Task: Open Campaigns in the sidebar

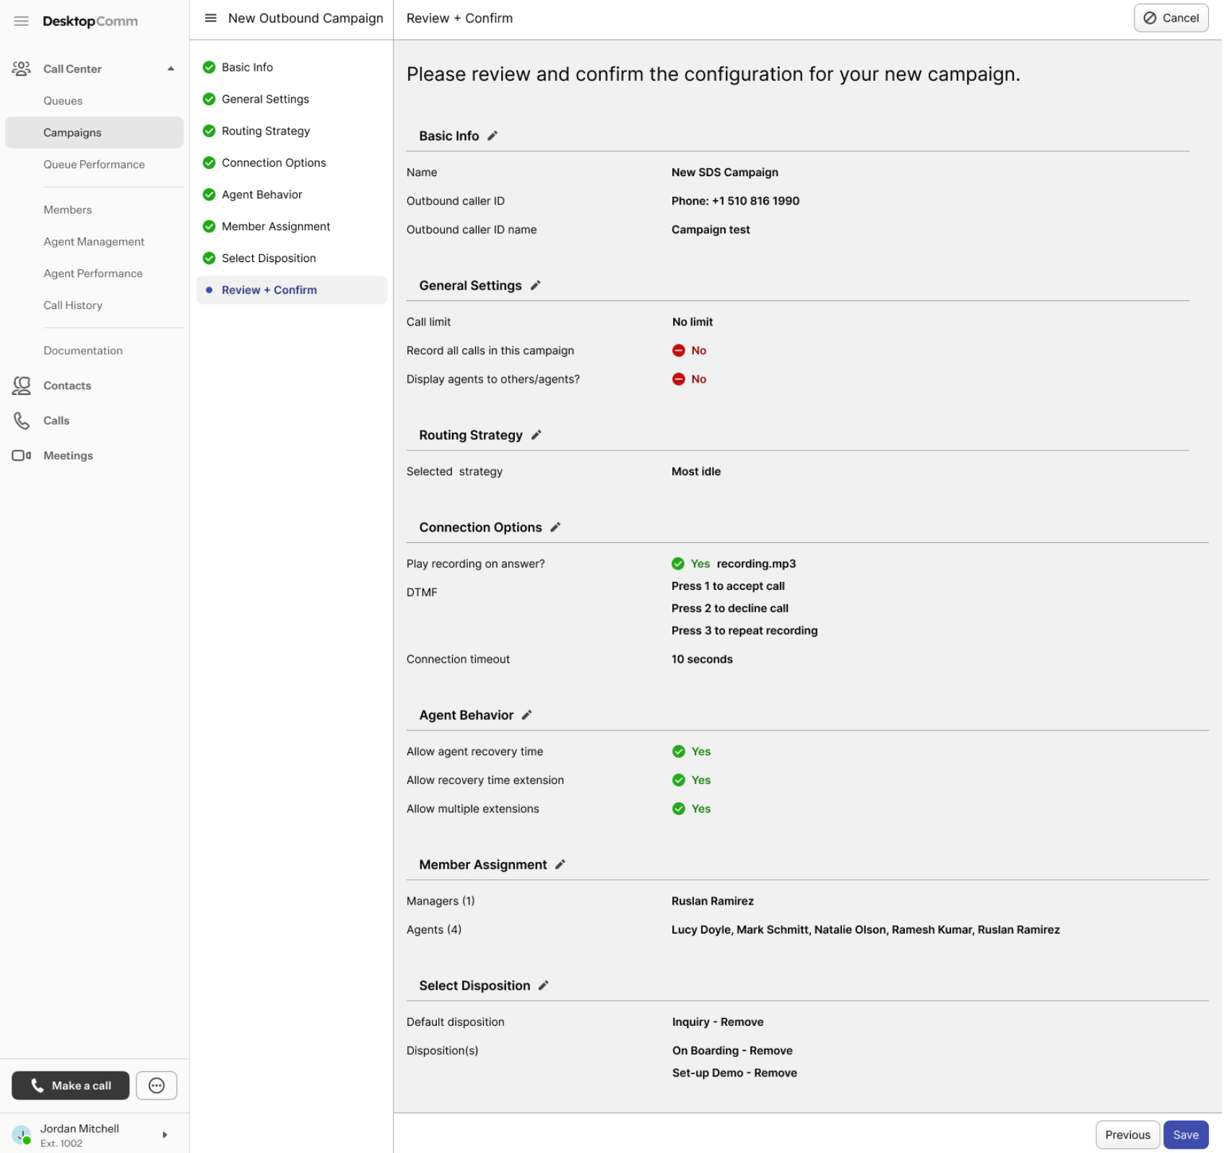Action: (72, 132)
